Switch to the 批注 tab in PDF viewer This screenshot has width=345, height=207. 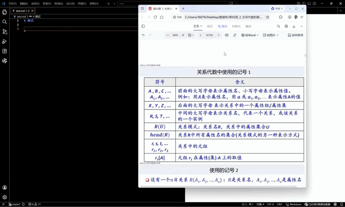tap(210, 26)
